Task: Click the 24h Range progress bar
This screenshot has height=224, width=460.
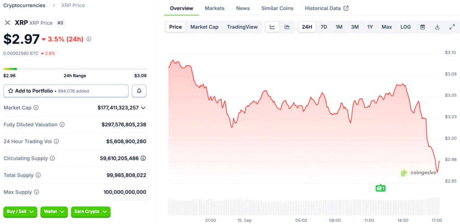Action: click(x=75, y=69)
